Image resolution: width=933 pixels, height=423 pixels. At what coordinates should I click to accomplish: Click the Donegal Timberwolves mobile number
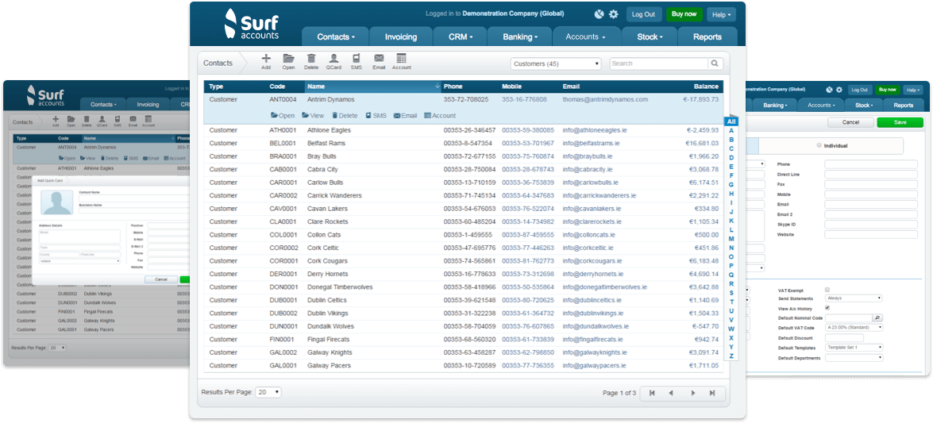click(528, 287)
